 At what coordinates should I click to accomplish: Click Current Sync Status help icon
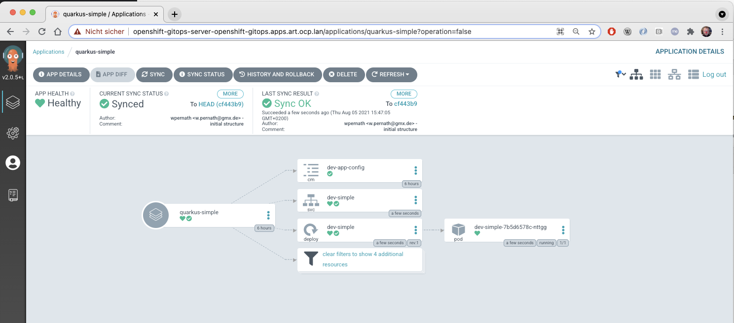pos(166,94)
